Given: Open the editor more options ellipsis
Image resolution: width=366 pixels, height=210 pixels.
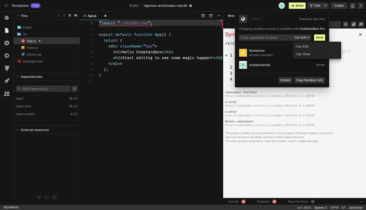Looking at the screenshot, I should pyautogui.click(x=219, y=16).
